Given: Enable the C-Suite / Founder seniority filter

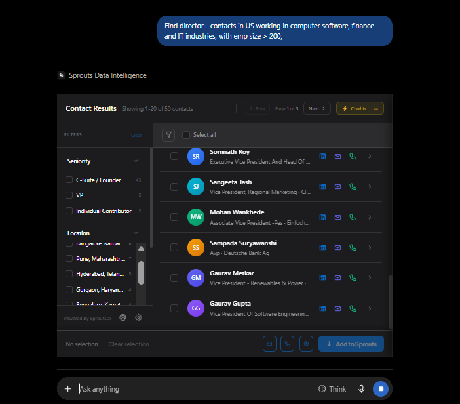Looking at the screenshot, I should [x=69, y=180].
